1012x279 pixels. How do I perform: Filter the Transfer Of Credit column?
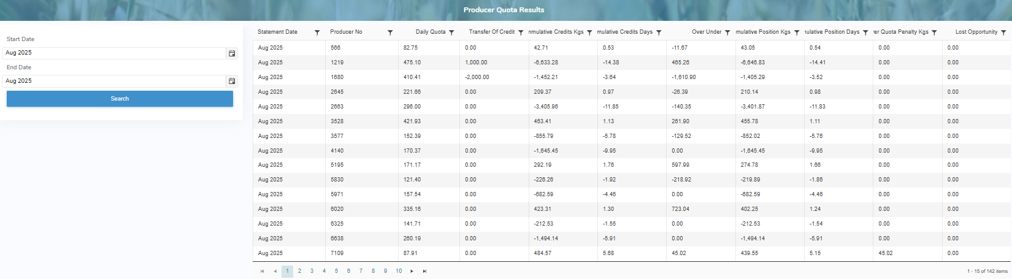coord(521,32)
